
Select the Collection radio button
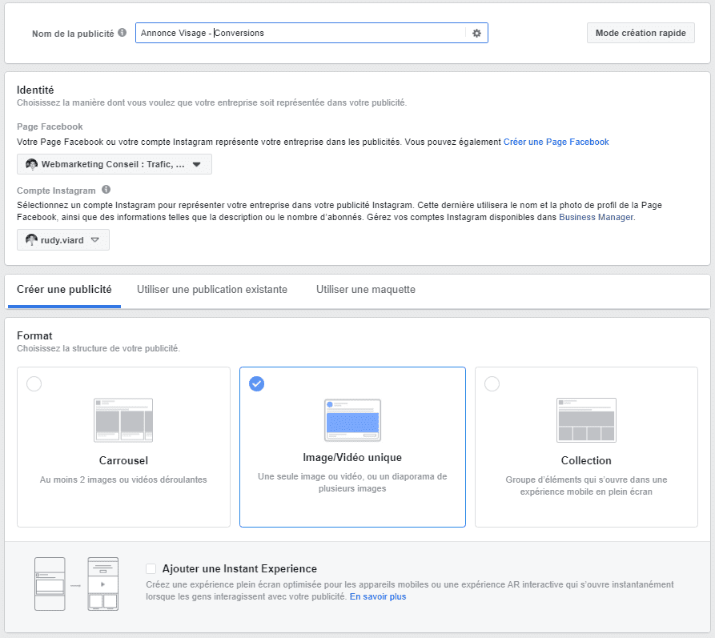point(492,384)
